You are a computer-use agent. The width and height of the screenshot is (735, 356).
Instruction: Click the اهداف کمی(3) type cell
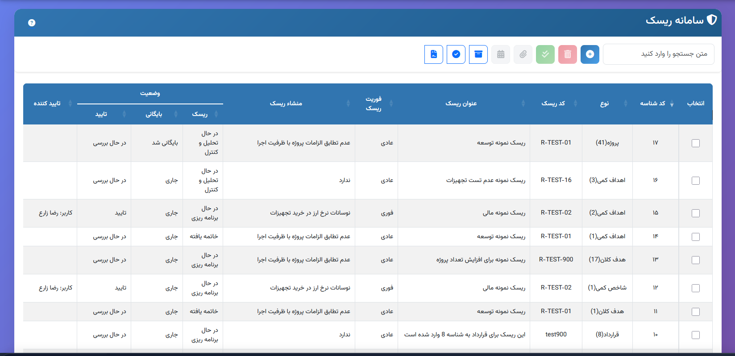[x=607, y=180]
